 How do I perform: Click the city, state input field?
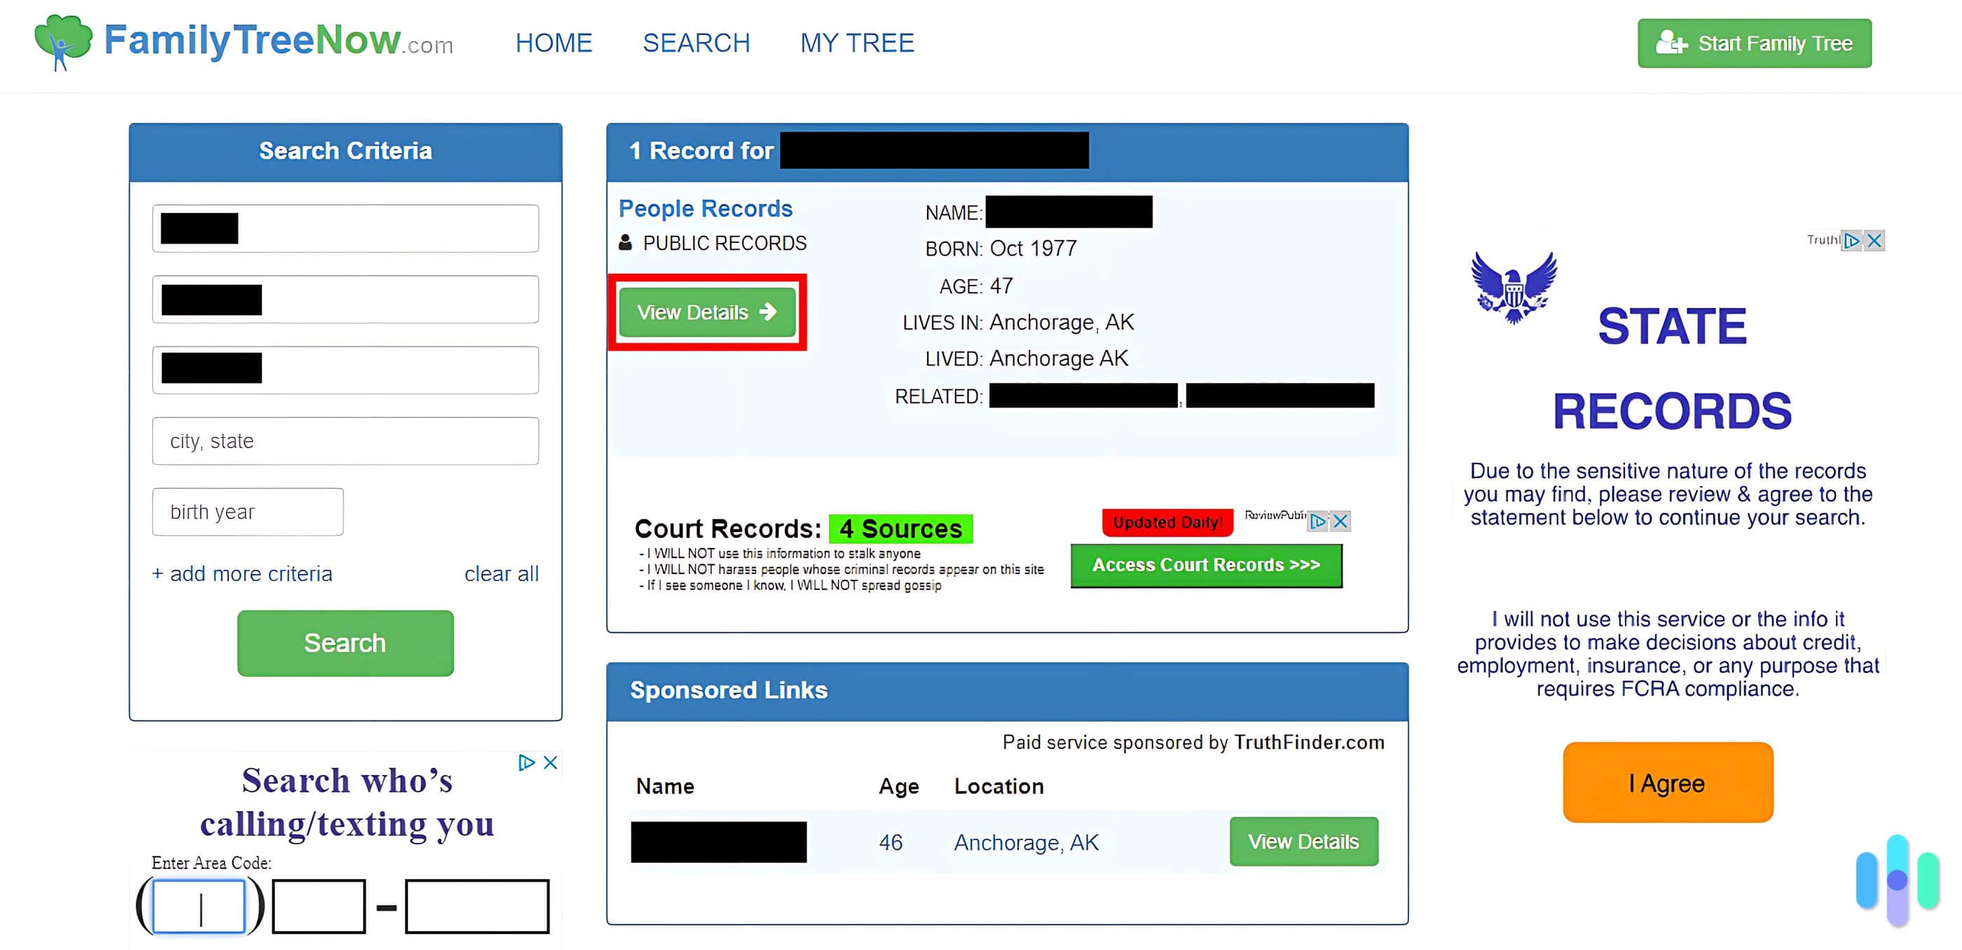click(345, 440)
